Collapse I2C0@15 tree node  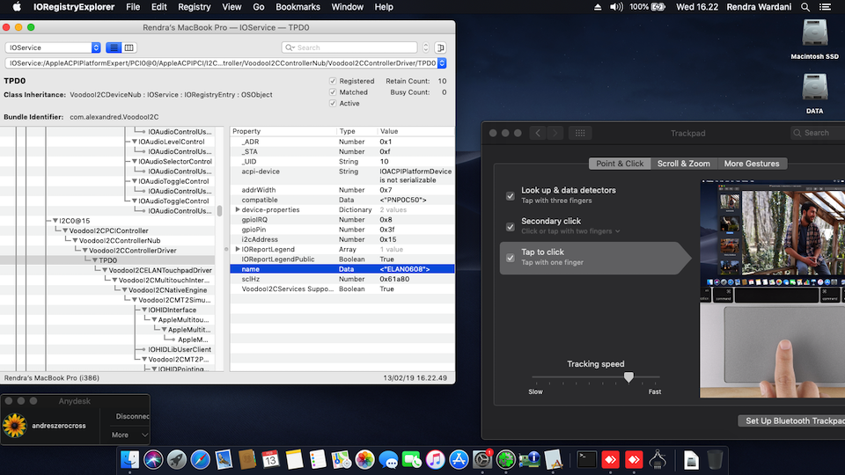coord(55,220)
